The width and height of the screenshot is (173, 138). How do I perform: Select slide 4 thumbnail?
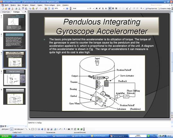point(14,78)
